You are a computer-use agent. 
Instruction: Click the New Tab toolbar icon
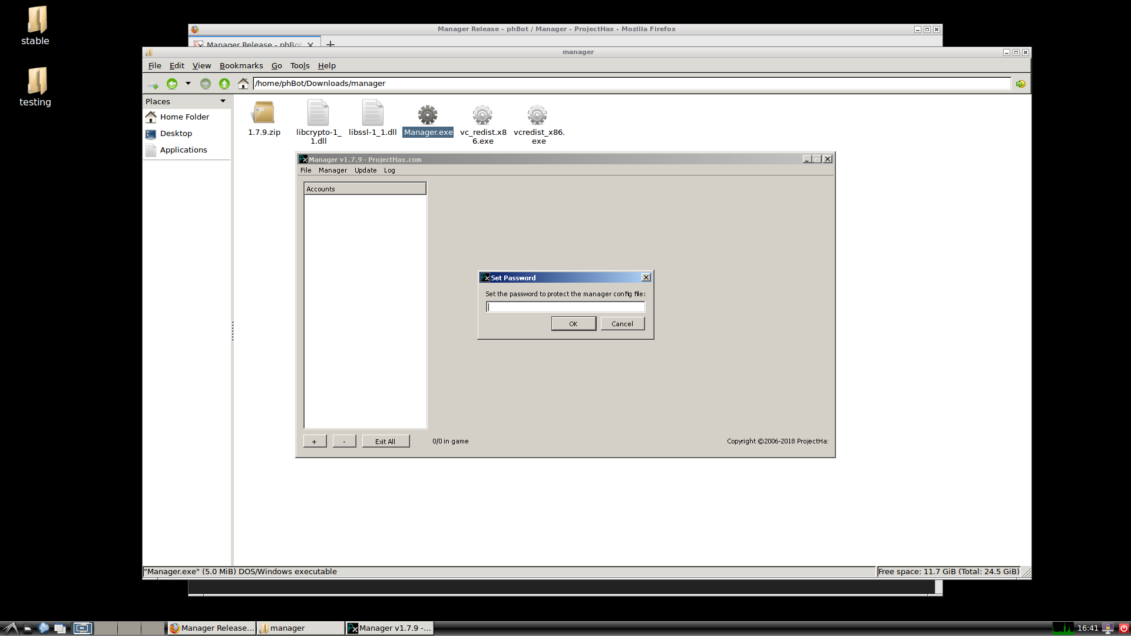click(153, 84)
